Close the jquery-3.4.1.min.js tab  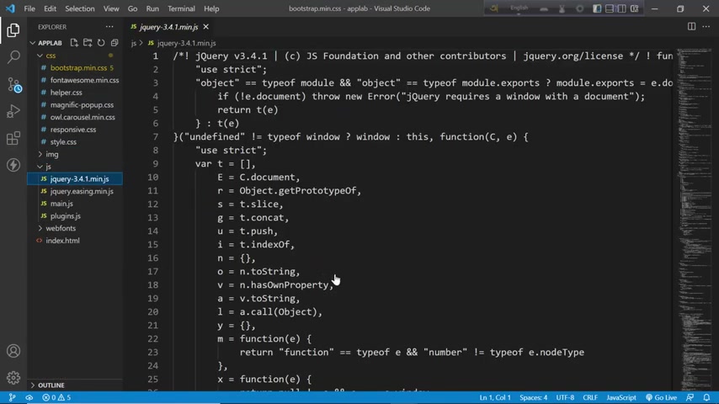click(x=206, y=27)
